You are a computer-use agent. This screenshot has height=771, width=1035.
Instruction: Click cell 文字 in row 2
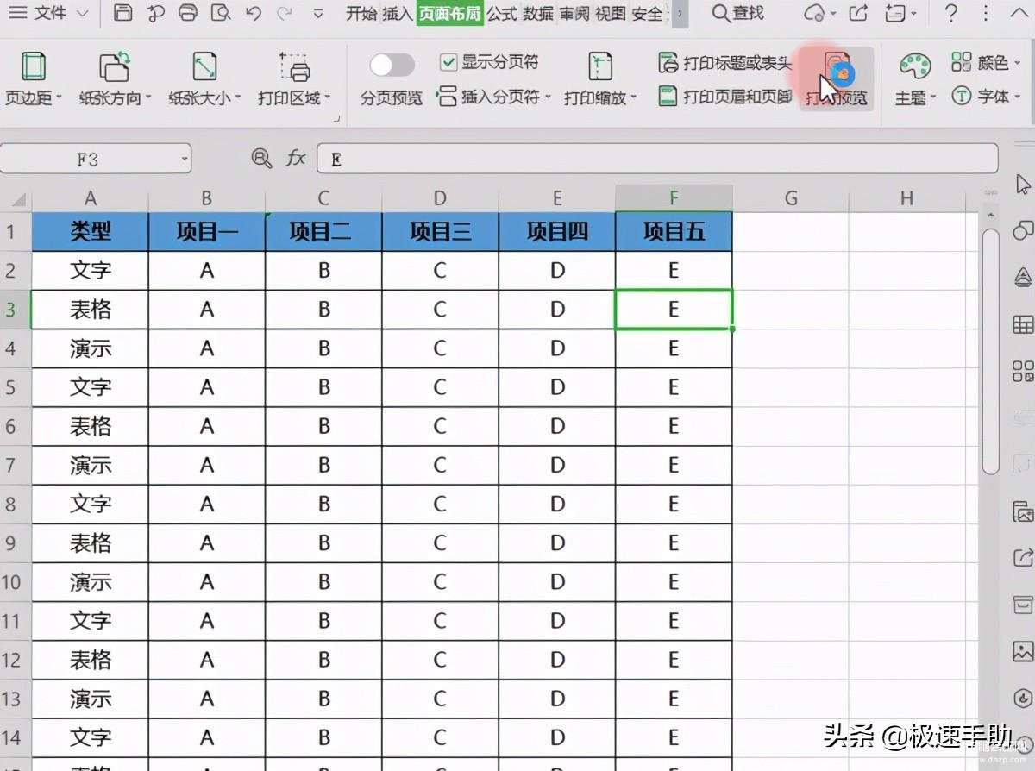91,270
